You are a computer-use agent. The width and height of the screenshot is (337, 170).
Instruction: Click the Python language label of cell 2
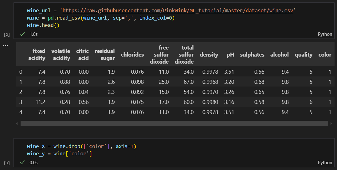(325, 34)
